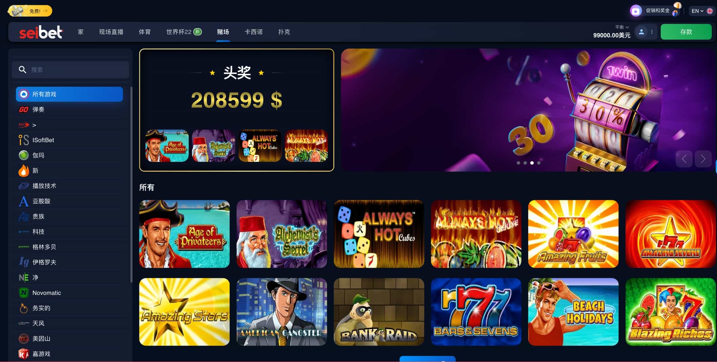The height and width of the screenshot is (362, 717).
Task: Select the last banner carousel dot
Action: pos(539,163)
